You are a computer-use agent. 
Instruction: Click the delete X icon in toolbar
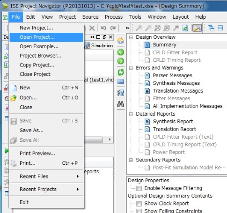point(92,28)
